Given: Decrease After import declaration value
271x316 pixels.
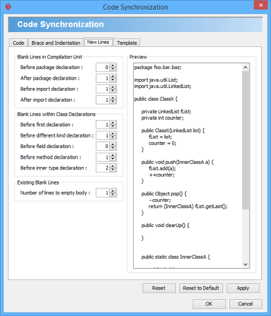Looking at the screenshot, I should [113, 102].
